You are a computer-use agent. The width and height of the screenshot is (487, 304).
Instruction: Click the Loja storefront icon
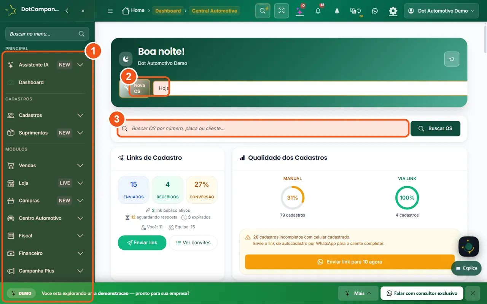pos(11,183)
